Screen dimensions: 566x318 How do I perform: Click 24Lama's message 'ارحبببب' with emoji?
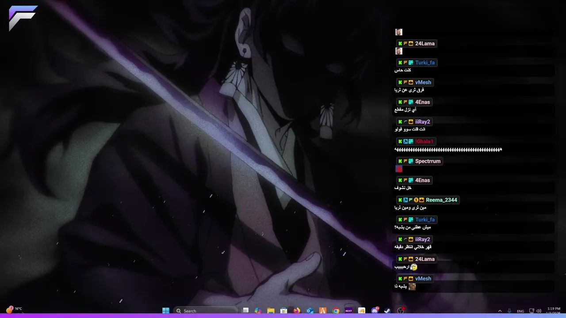click(x=405, y=267)
